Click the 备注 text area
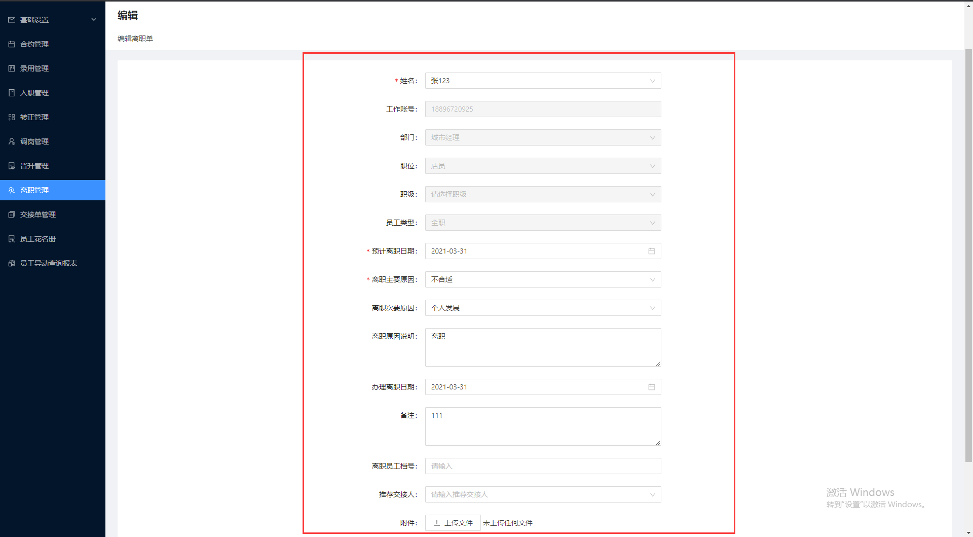 coord(543,426)
